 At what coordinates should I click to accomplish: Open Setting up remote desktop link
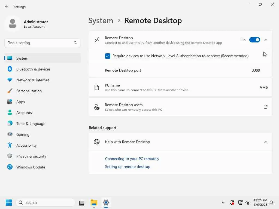tap(128, 167)
